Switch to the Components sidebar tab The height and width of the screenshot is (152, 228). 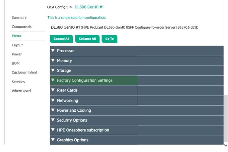click(22, 27)
